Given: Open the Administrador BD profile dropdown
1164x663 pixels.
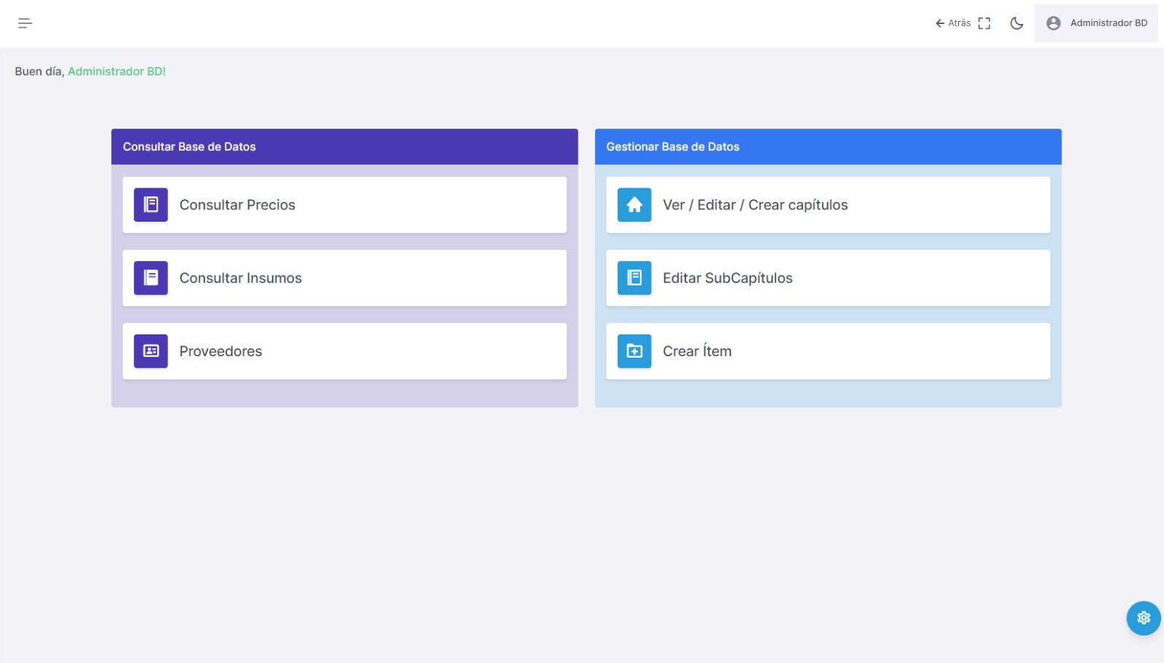Looking at the screenshot, I should (1108, 23).
